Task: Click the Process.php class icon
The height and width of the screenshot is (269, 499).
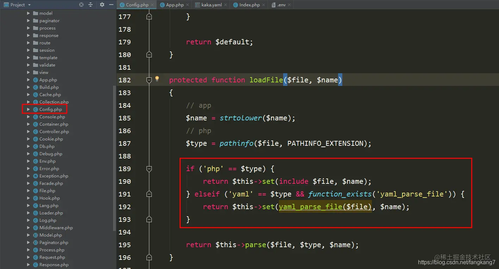Action: pos(36,250)
